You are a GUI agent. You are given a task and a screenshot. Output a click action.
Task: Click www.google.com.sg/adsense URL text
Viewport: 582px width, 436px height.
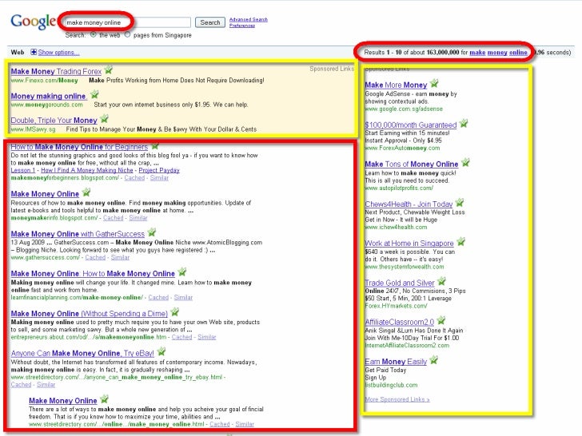404,109
